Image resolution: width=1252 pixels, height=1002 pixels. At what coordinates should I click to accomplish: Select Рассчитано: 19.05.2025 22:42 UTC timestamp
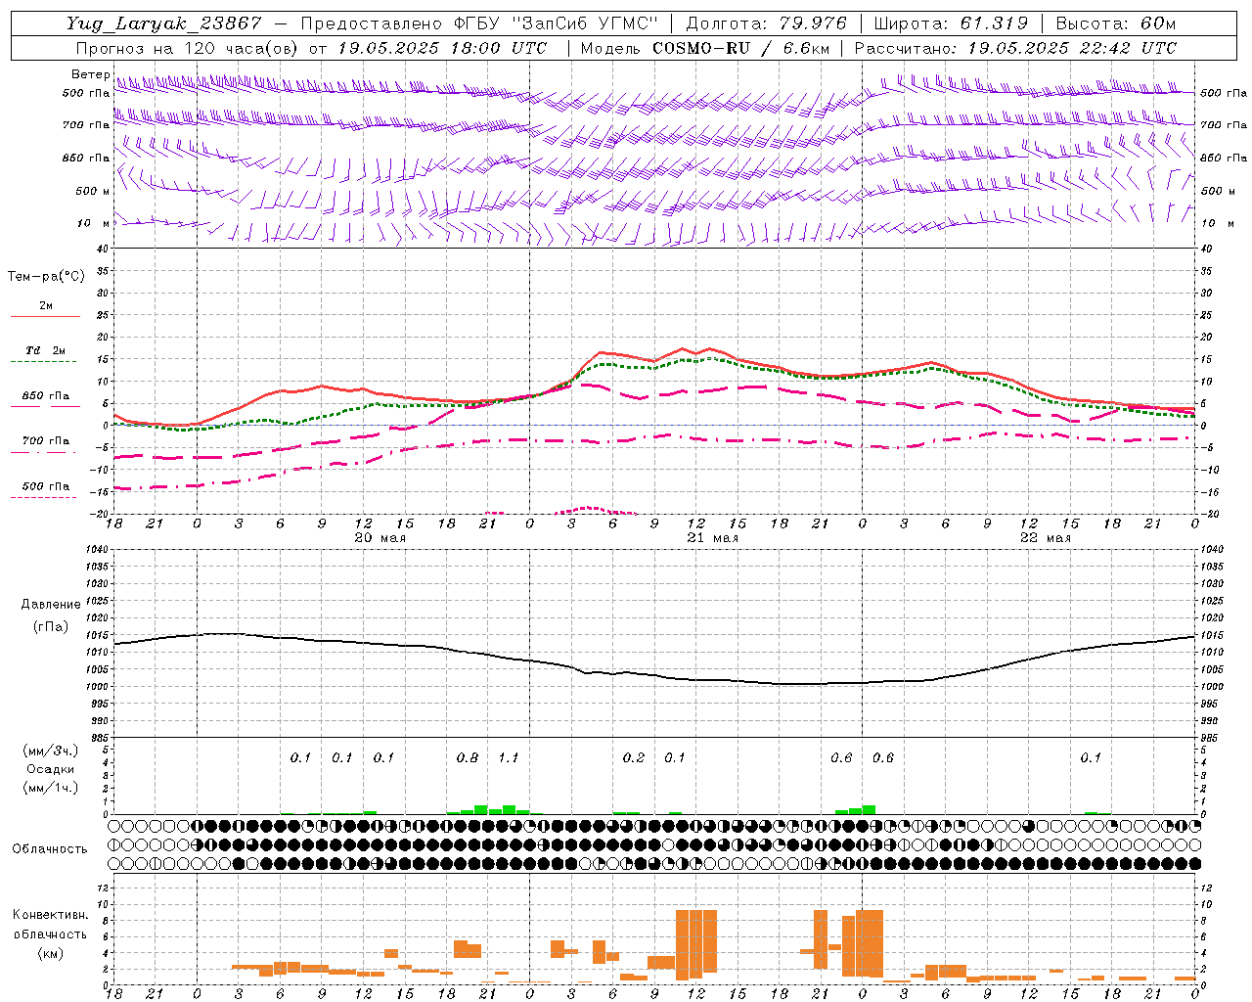point(1015,48)
